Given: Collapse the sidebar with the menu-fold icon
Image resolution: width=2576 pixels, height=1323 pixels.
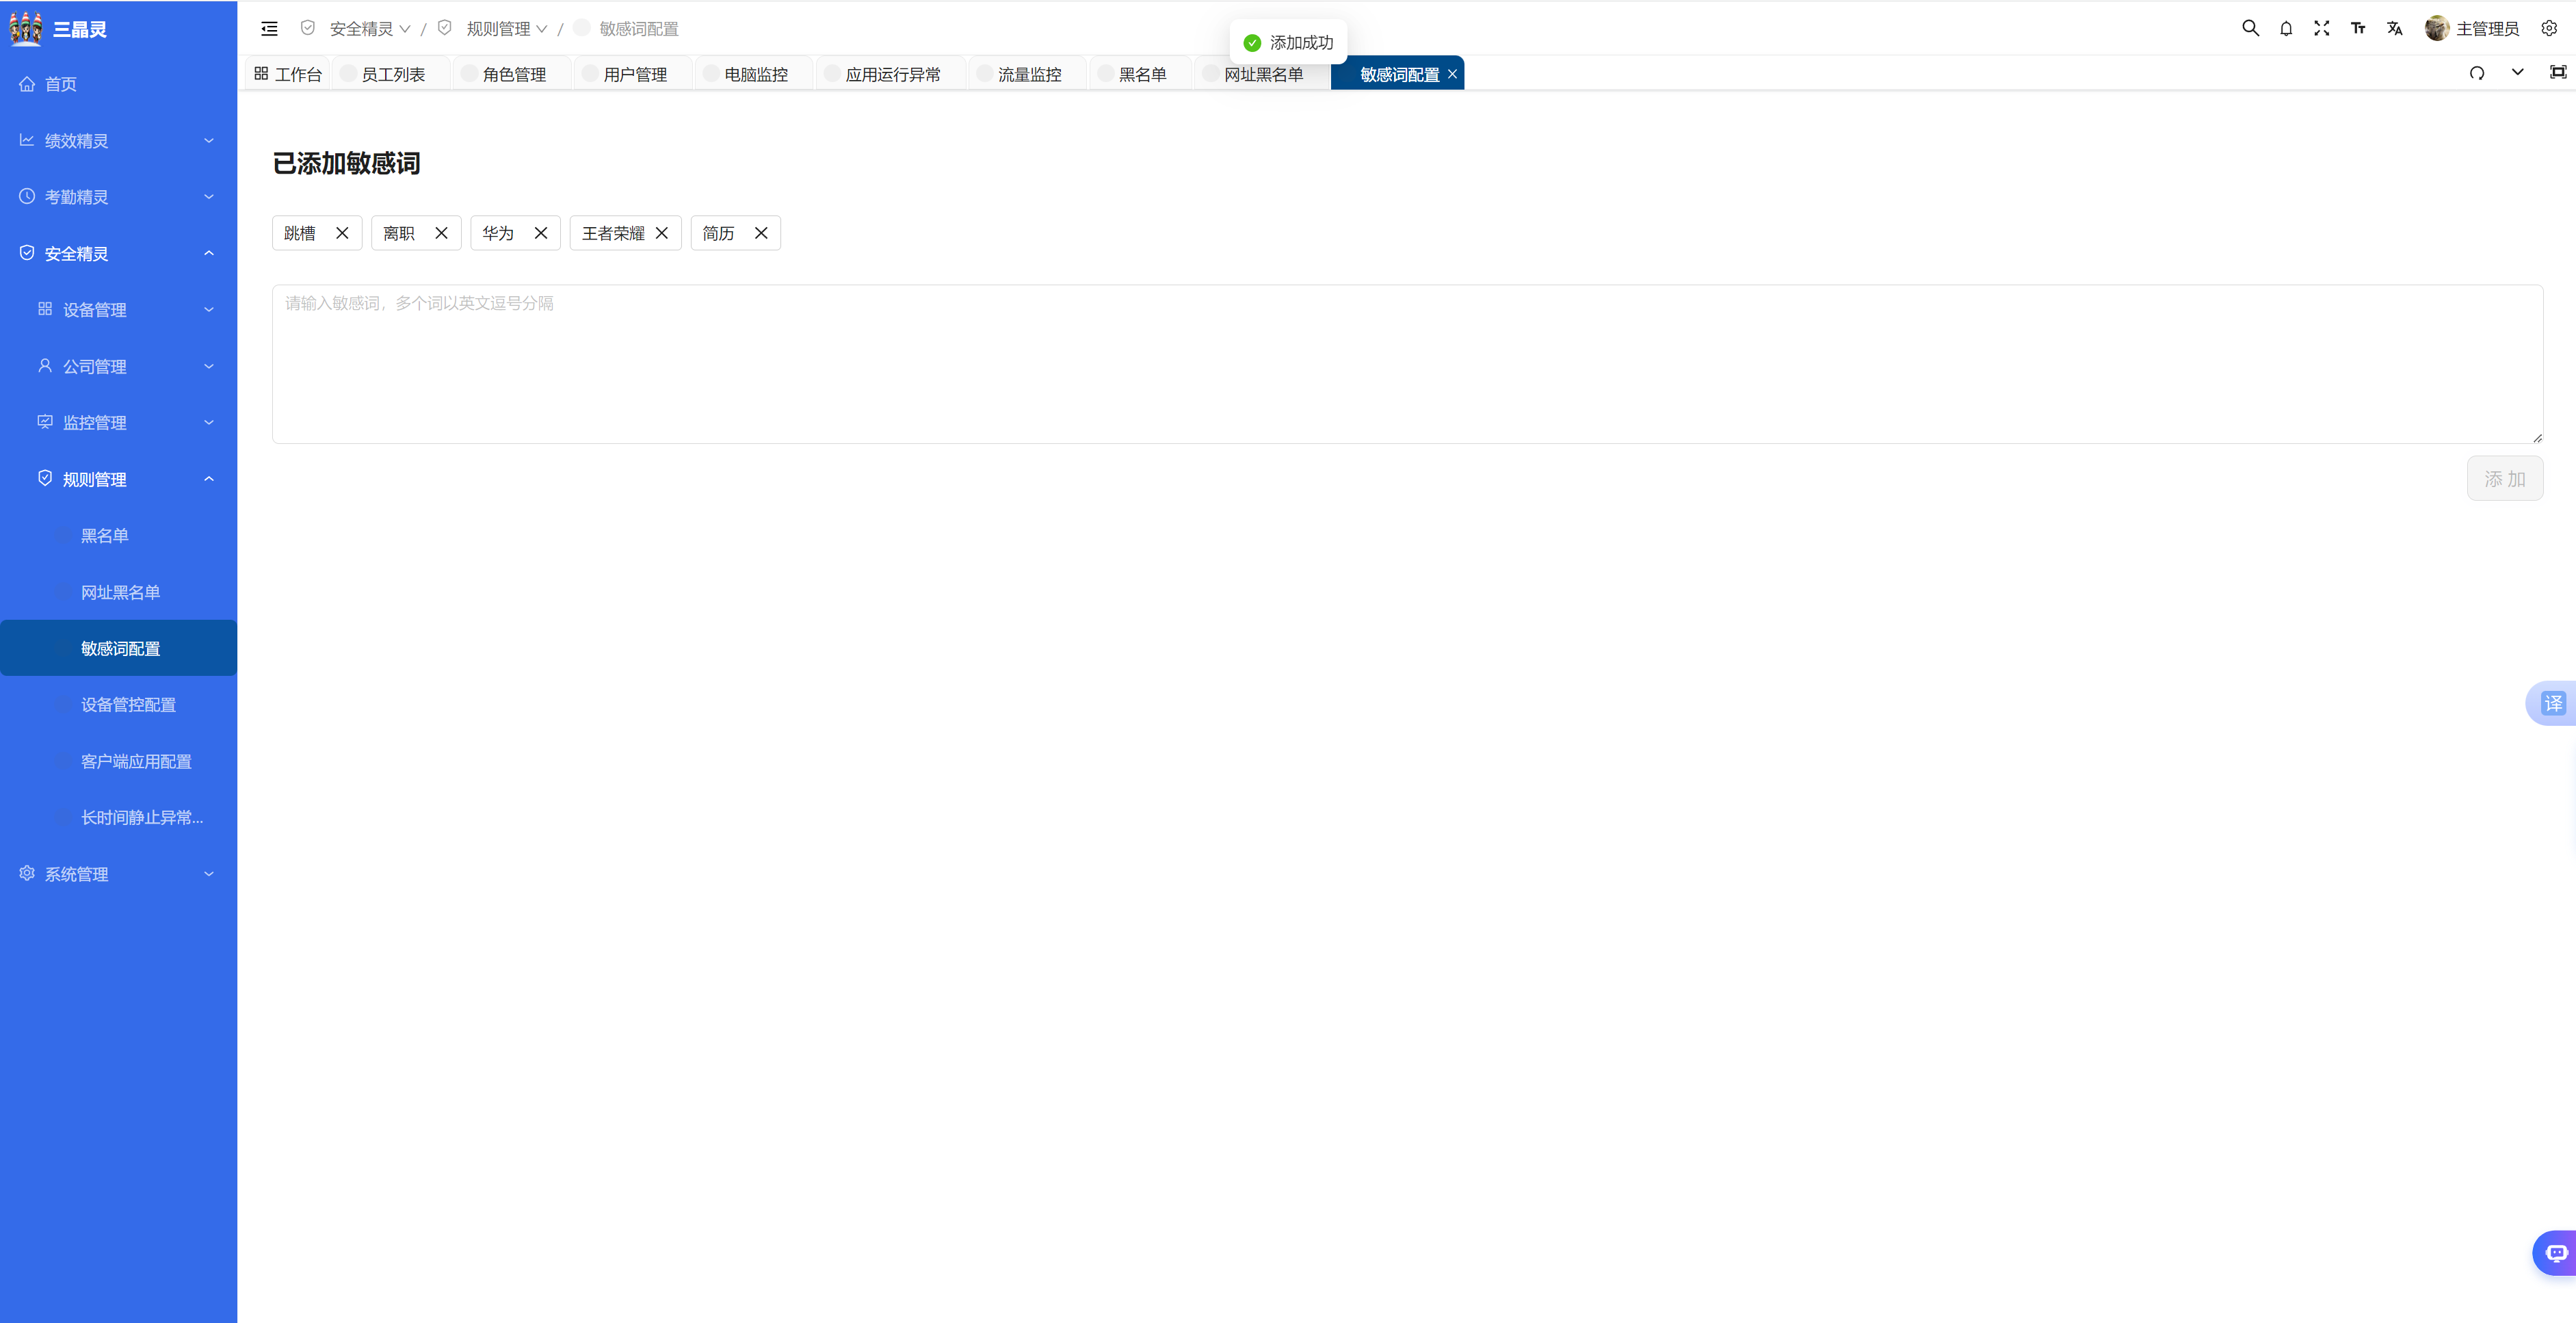Looking at the screenshot, I should [269, 29].
